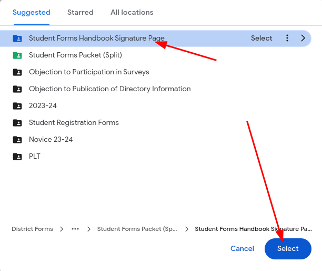This screenshot has width=322, height=271.
Task: Click the blue Student Forms Handbook Signature Page folder icon
Action: (x=17, y=38)
